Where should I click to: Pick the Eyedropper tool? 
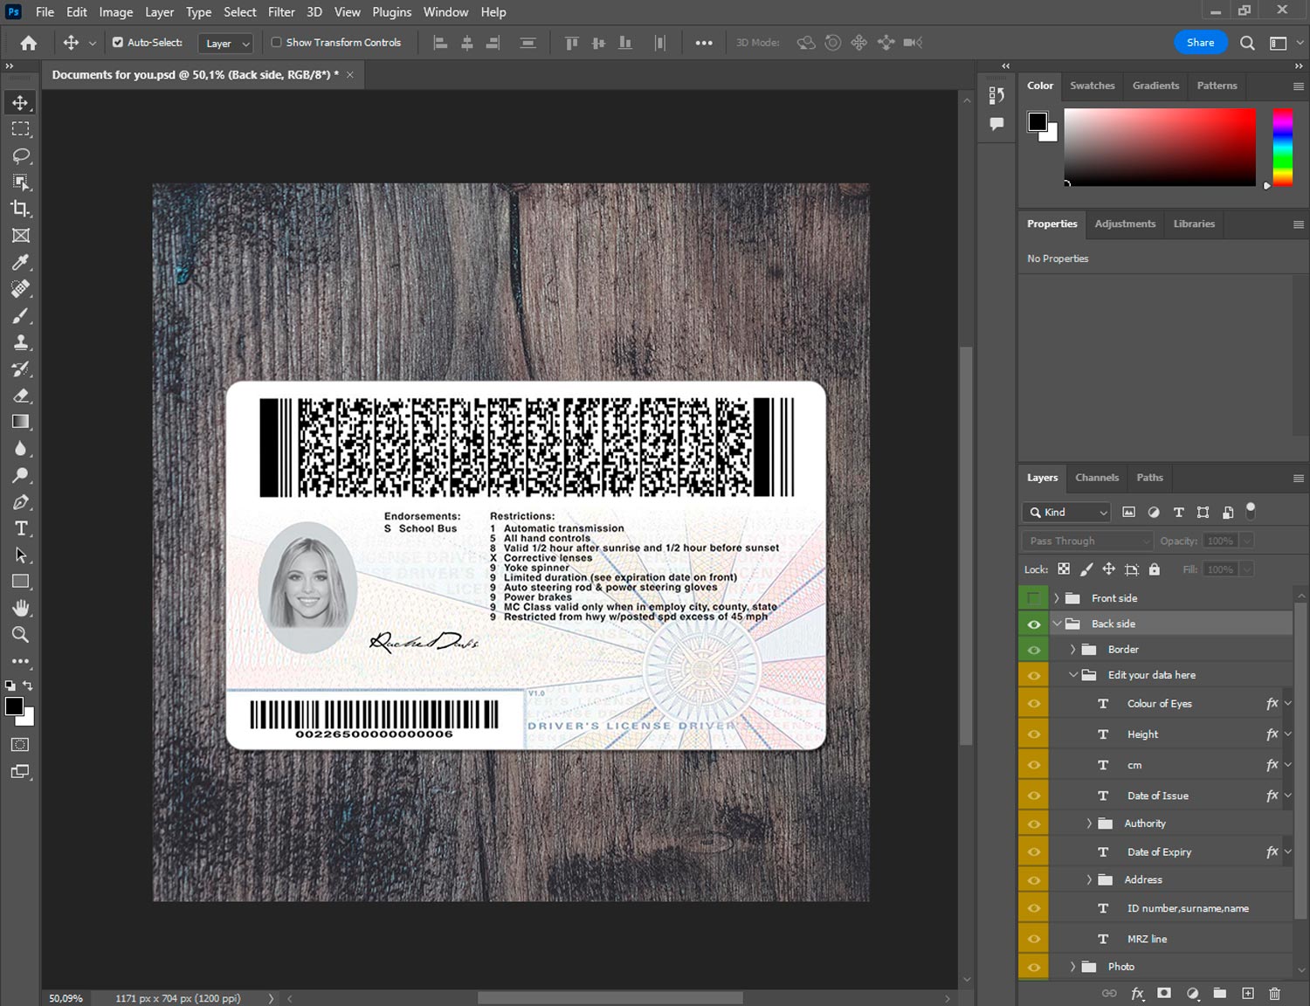tap(21, 262)
